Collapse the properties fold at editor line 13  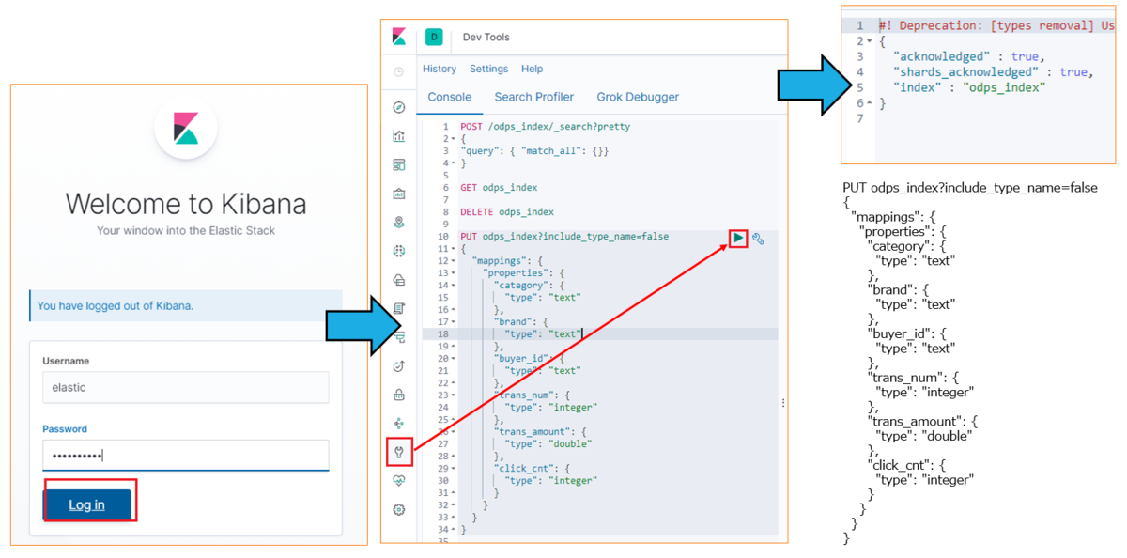(x=455, y=273)
